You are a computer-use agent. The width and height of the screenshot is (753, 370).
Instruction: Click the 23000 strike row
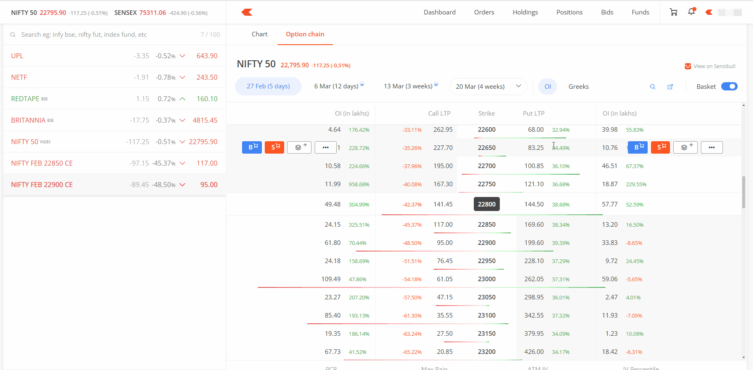click(x=484, y=279)
